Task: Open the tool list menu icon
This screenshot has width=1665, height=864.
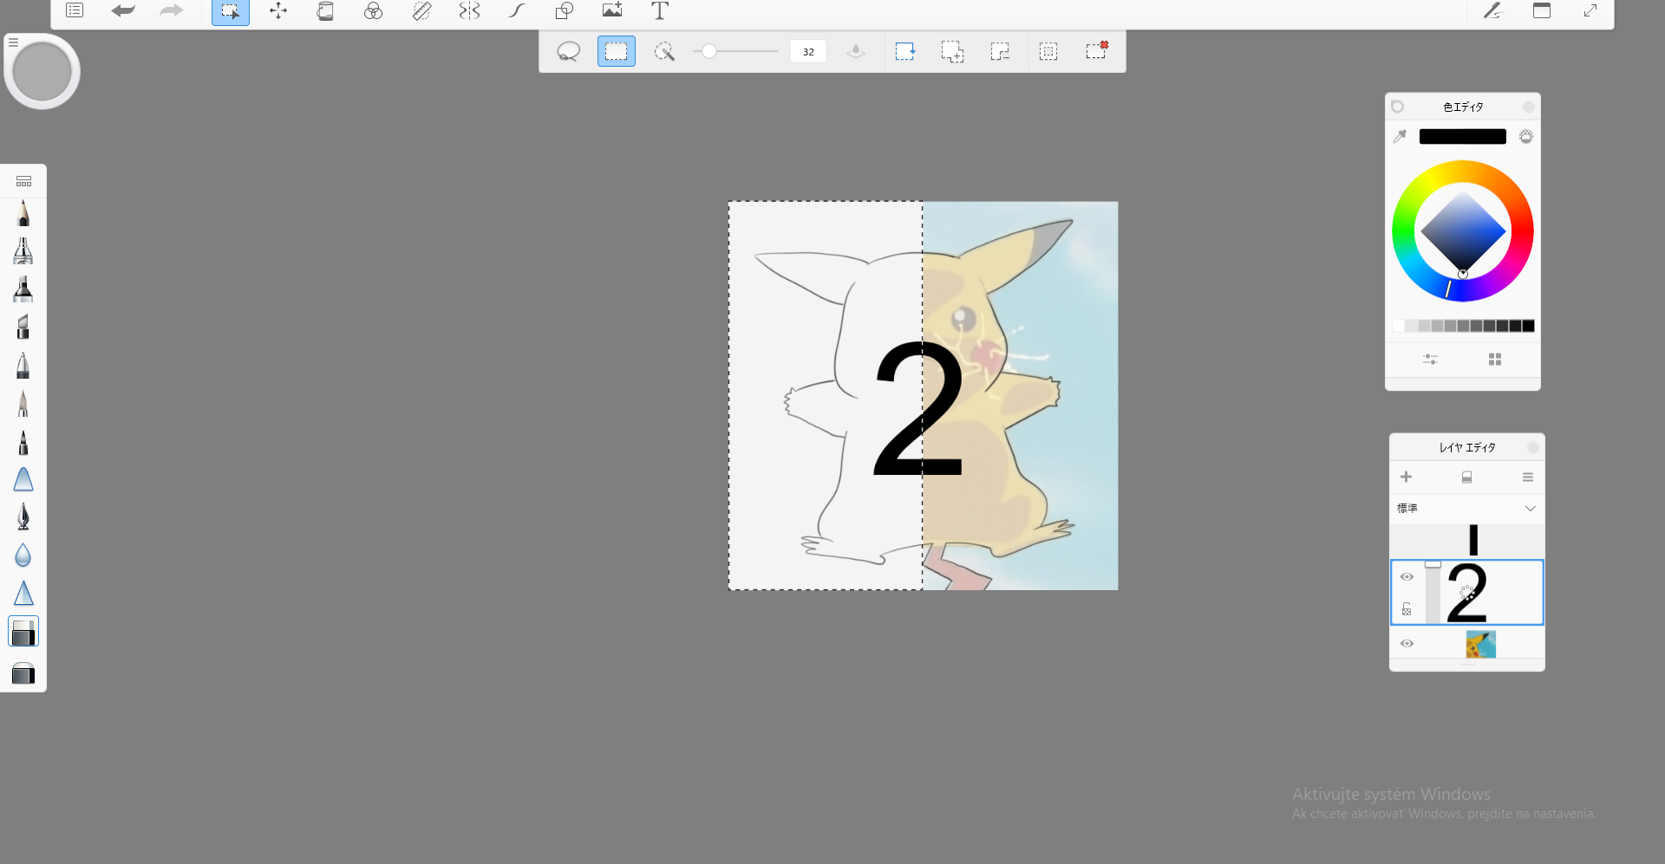Action: pos(75,10)
